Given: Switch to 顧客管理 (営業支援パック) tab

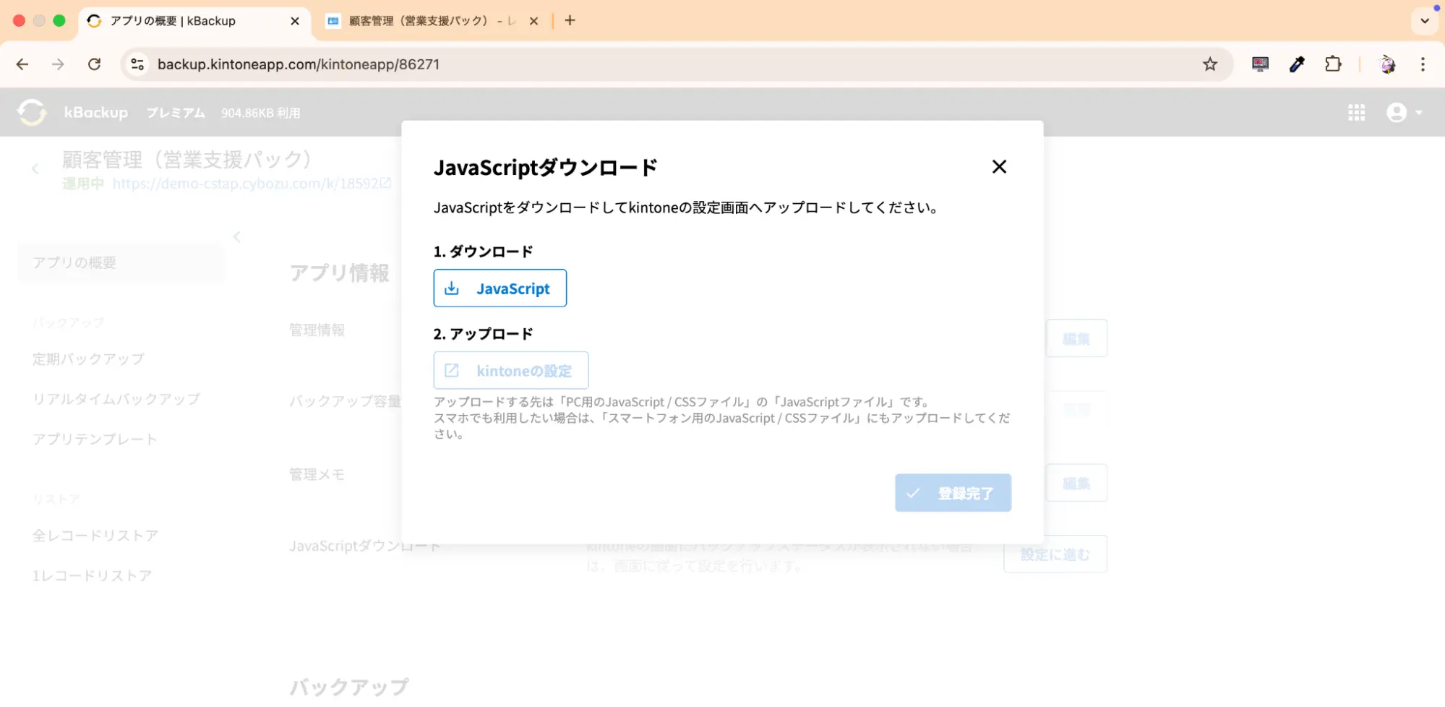Looking at the screenshot, I should click(432, 21).
